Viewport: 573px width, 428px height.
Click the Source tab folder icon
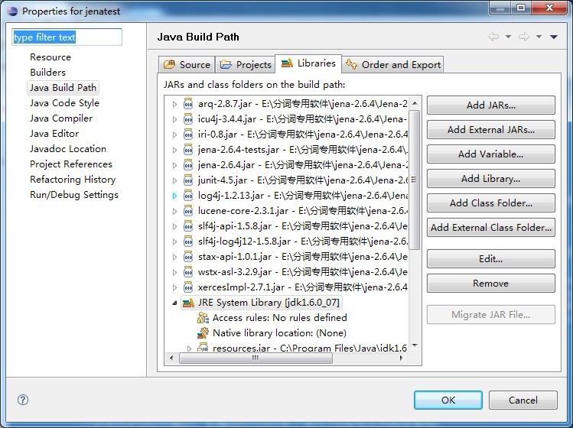(169, 65)
